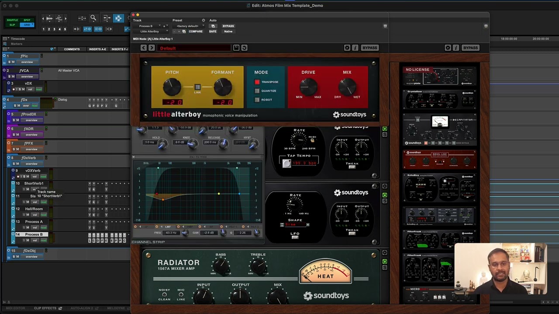Open Little AlterBoy info icon
Image resolution: width=559 pixels, height=314 pixels.
point(355,48)
